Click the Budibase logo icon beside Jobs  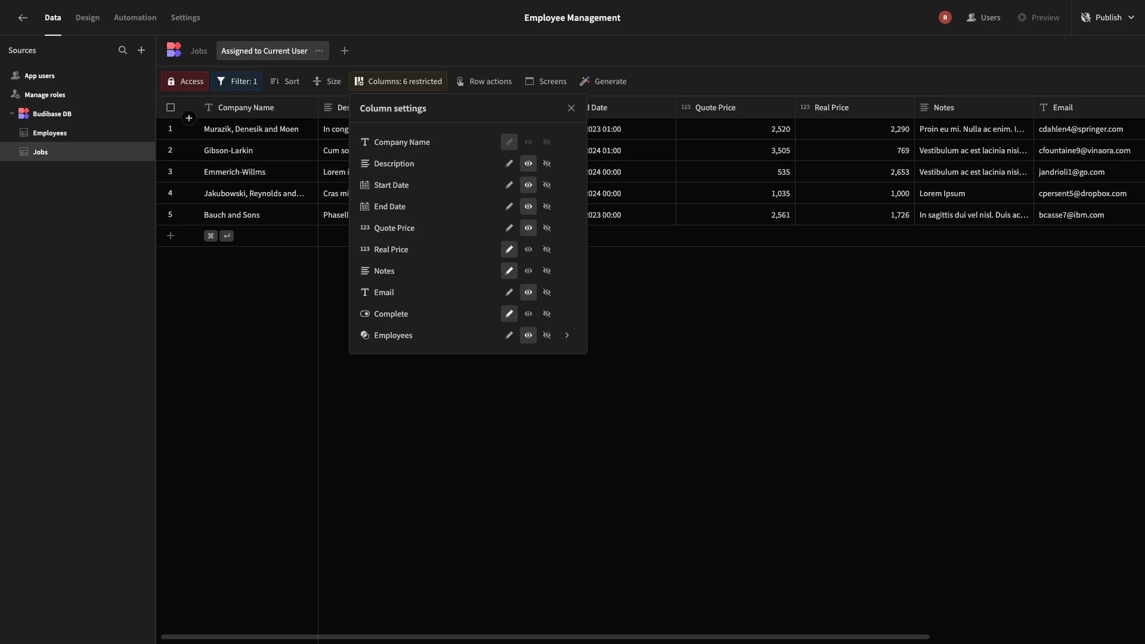point(174,50)
